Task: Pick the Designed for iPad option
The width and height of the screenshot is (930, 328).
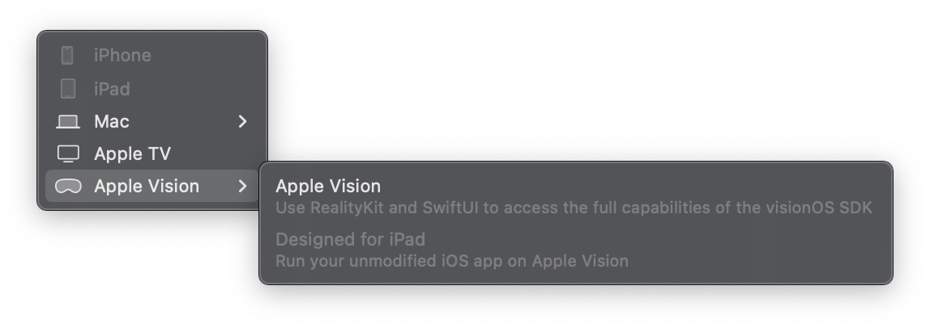Action: click(x=351, y=239)
